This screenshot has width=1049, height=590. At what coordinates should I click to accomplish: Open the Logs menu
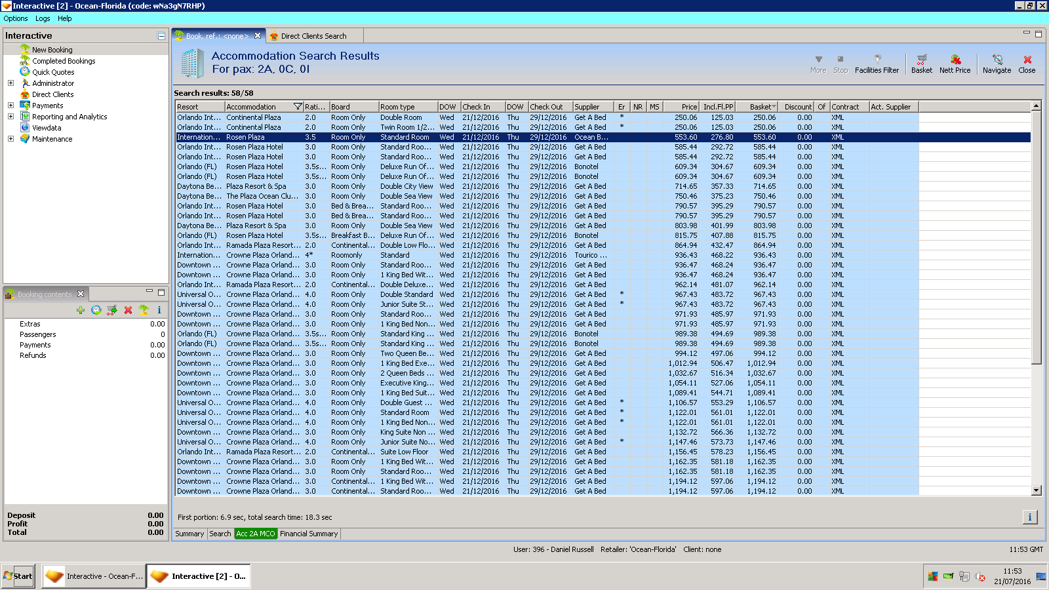pos(43,18)
